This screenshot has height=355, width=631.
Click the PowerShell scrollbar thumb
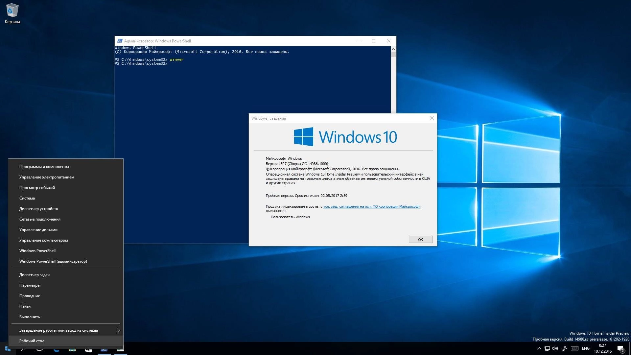coord(393,55)
